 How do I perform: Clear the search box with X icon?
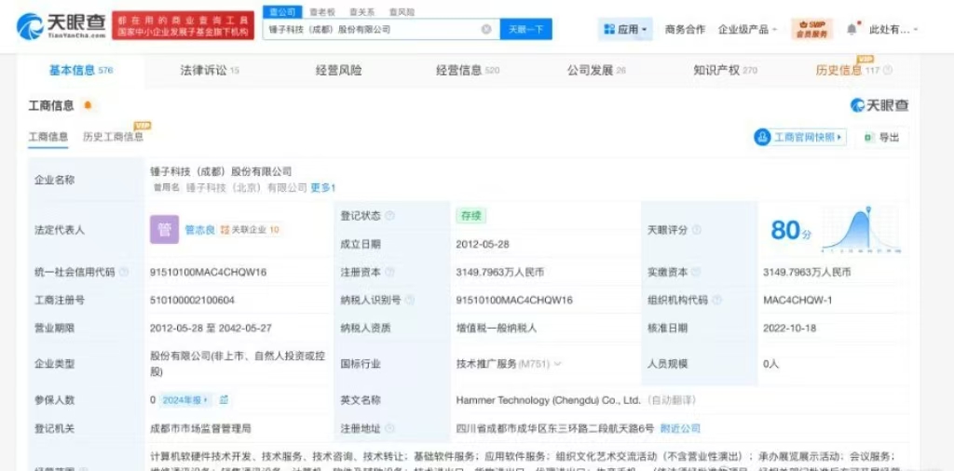[x=486, y=30]
